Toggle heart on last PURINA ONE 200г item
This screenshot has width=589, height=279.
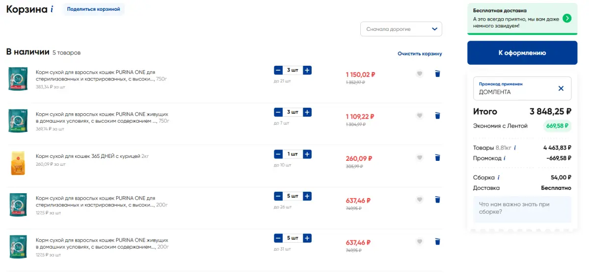click(419, 241)
